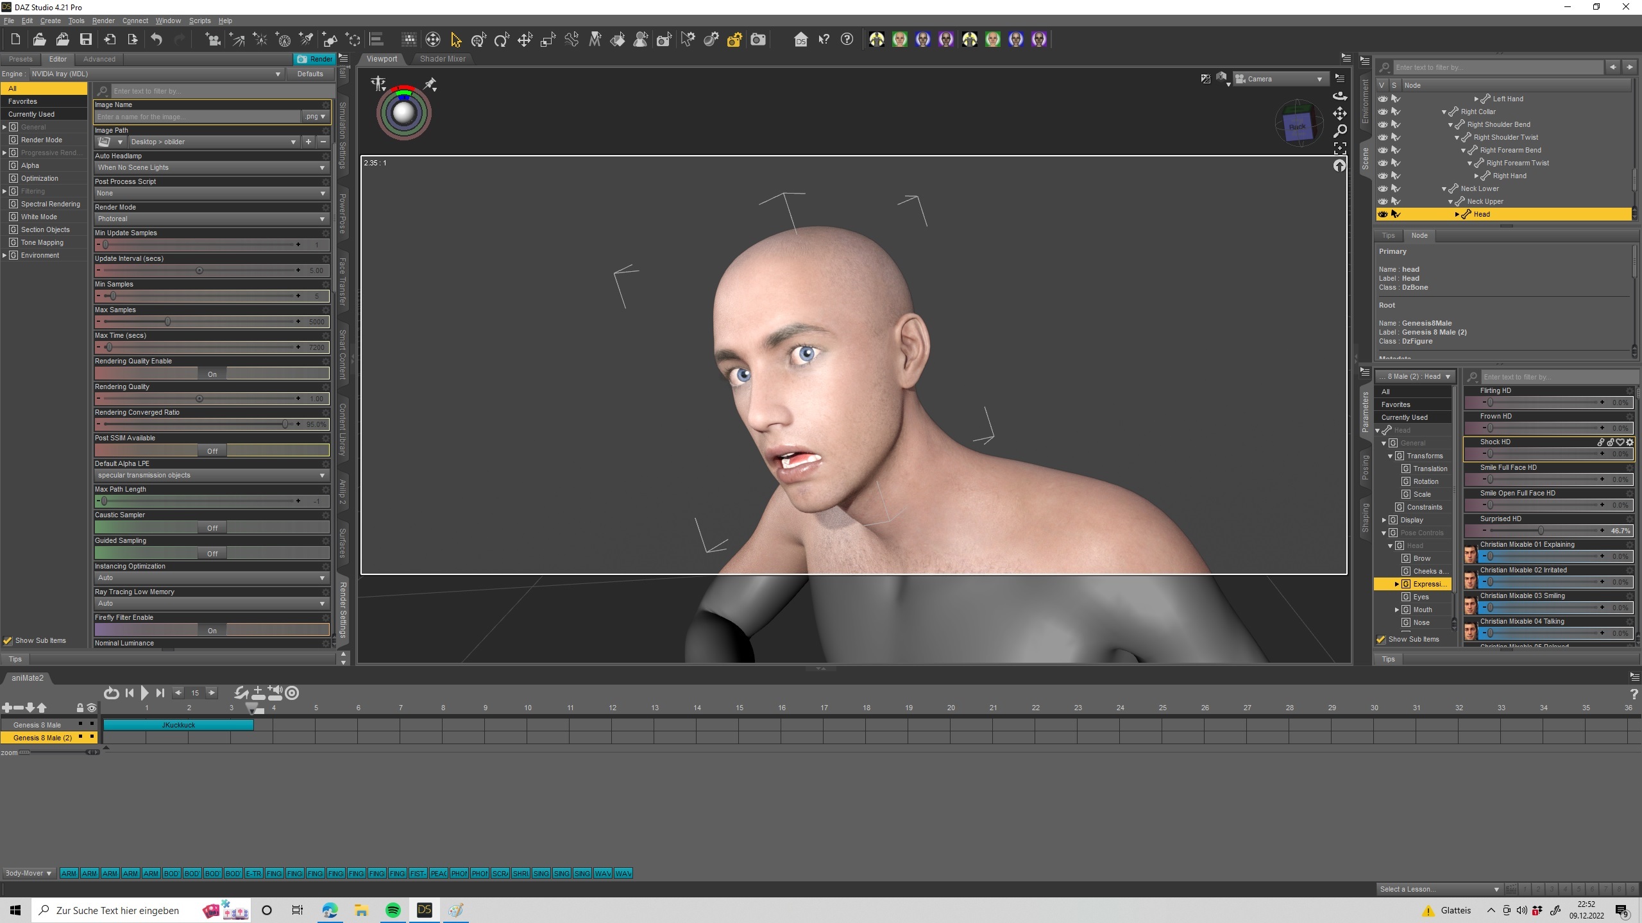Click the Surprised HD slider
Image resolution: width=1642 pixels, height=923 pixels.
tap(1541, 531)
